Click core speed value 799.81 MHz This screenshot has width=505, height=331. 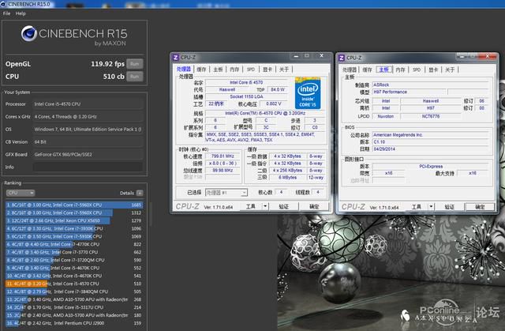coord(223,156)
